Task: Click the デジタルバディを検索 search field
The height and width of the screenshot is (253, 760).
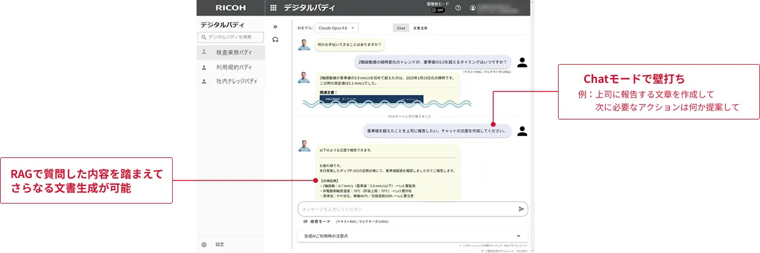Action: [x=231, y=37]
